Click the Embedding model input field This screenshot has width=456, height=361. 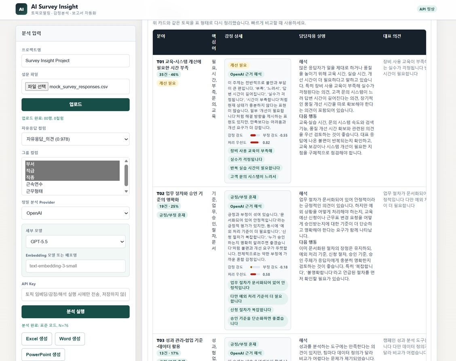(76, 266)
